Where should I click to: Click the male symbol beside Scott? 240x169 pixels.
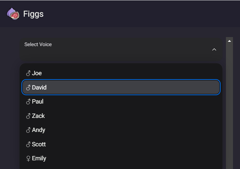(28, 144)
